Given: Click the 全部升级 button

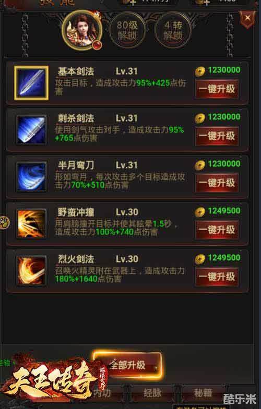Looking at the screenshot, I should 127,365.
